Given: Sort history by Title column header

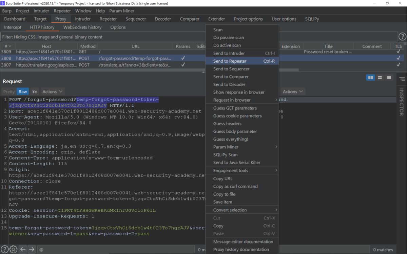Looking at the screenshot, I should (328, 46).
